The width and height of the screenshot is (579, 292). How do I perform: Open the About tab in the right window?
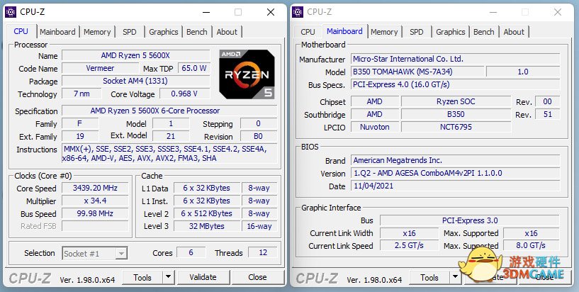514,32
